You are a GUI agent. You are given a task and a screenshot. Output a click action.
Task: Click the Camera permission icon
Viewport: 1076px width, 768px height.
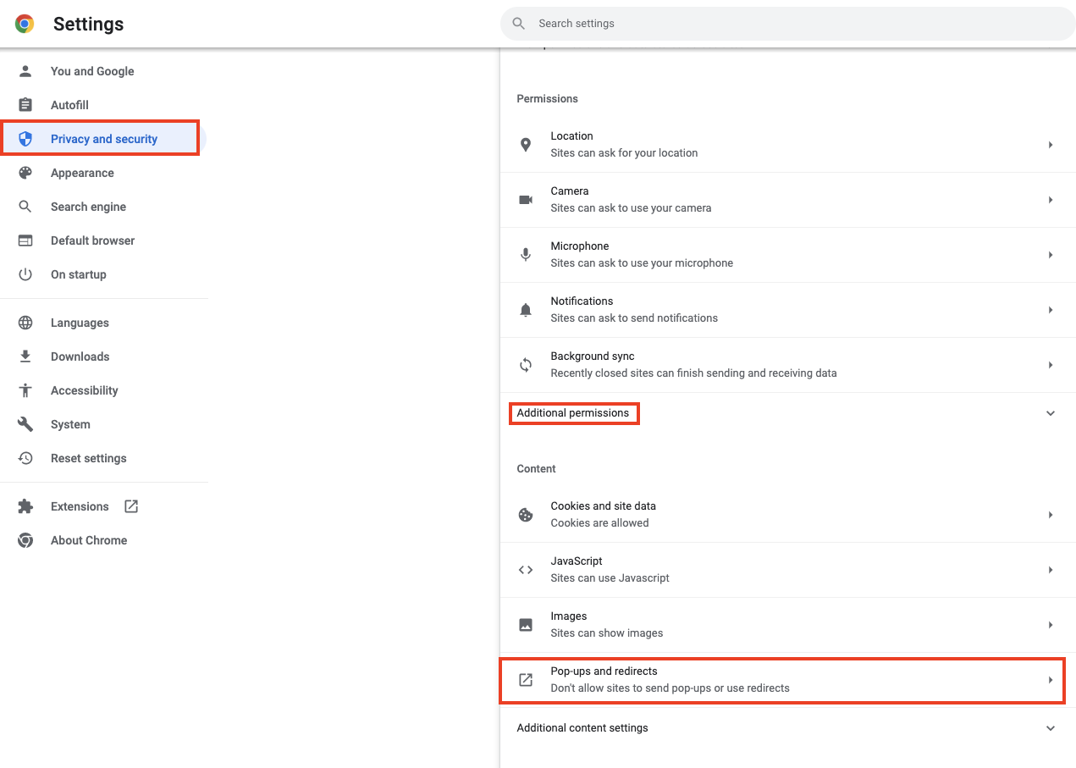click(526, 200)
